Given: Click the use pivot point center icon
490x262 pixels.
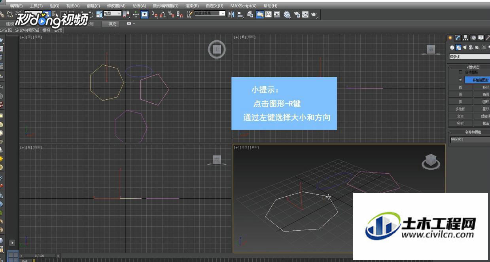Looking at the screenshot, I should pos(126,15).
